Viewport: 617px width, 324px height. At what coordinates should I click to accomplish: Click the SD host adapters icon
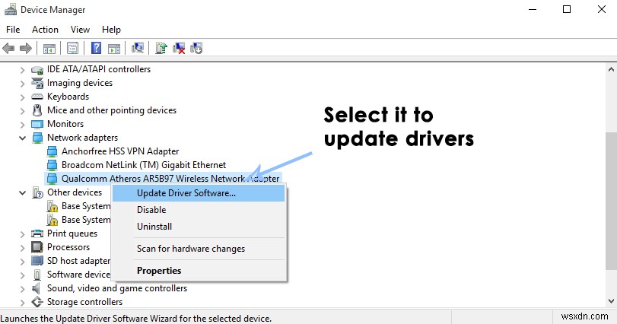tap(37, 261)
